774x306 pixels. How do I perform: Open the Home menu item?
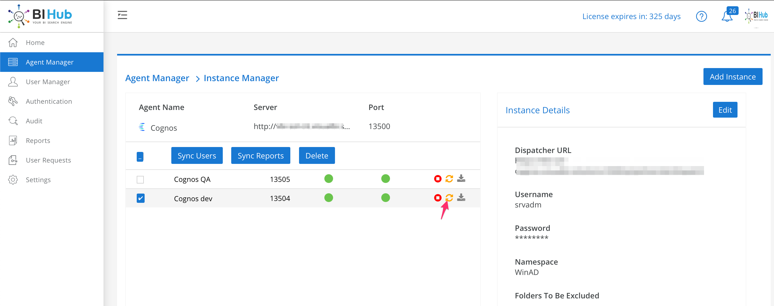coord(52,42)
